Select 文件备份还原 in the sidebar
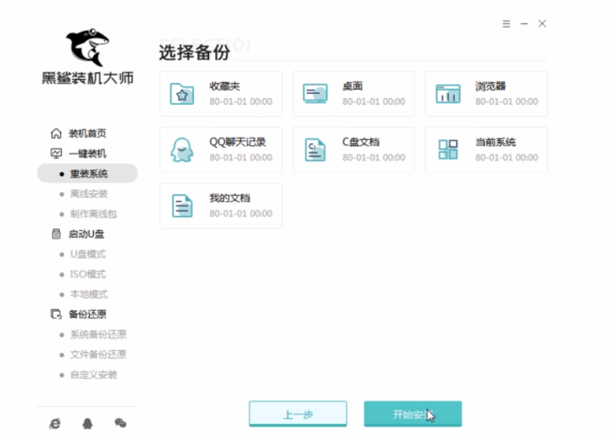The height and width of the screenshot is (433, 614). pos(98,354)
